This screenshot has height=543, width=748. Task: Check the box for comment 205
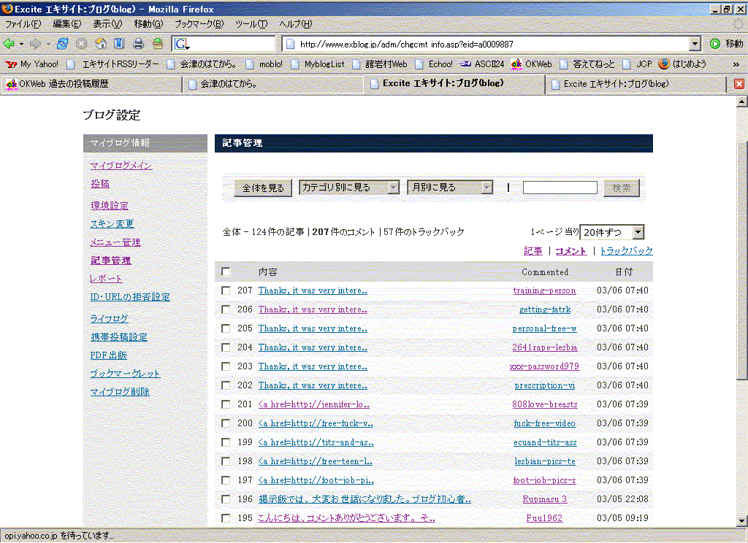[x=226, y=328]
